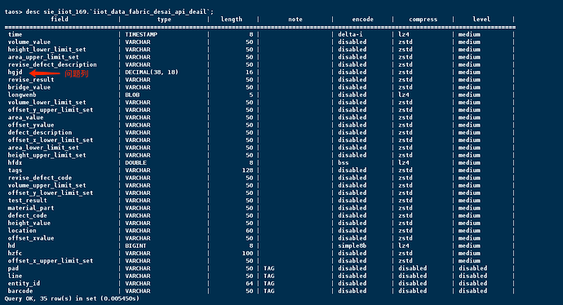
Task: Click the 'hd' field name
Action: tap(11, 245)
